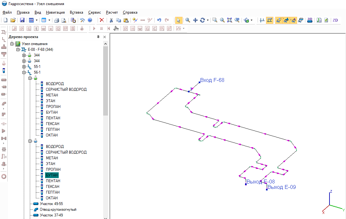
Task: Click the project tree vertical scrollbar
Action: click(x=106, y=95)
